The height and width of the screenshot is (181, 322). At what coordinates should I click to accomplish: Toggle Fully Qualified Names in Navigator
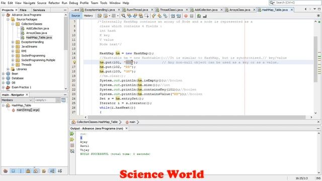coord(44,171)
